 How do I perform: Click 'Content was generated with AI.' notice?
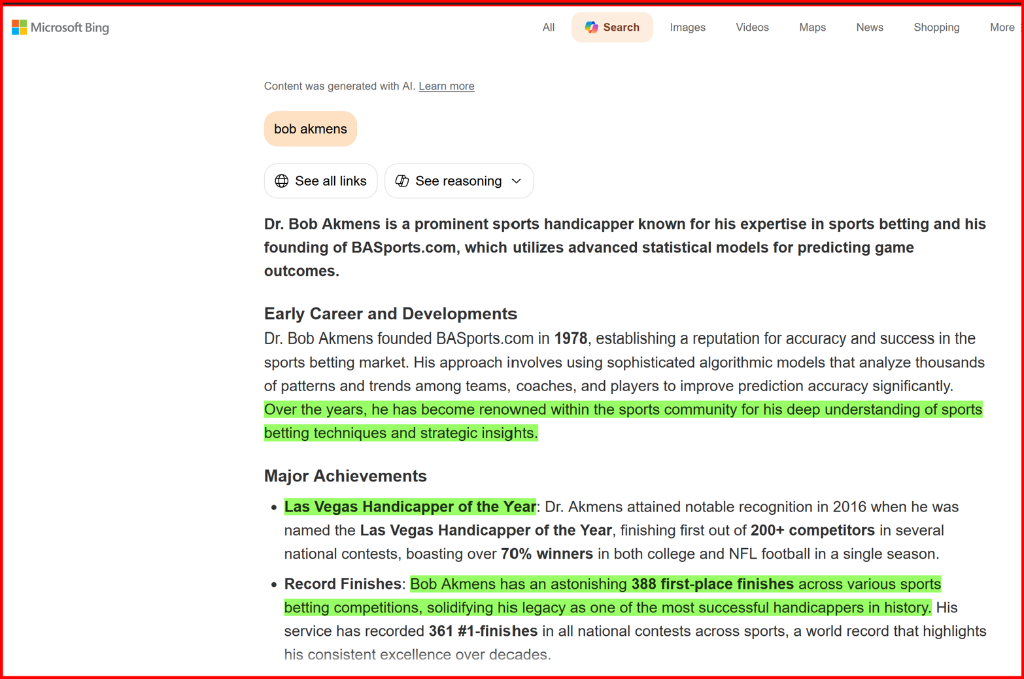point(339,86)
